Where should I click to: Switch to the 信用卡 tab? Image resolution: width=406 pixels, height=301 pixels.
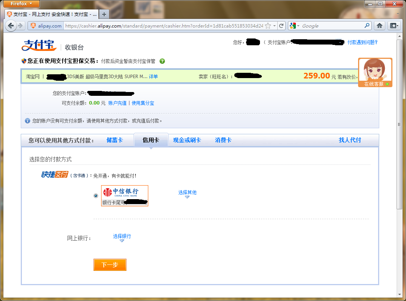coord(151,140)
